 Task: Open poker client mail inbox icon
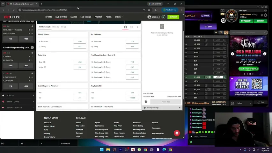click(x=222, y=11)
